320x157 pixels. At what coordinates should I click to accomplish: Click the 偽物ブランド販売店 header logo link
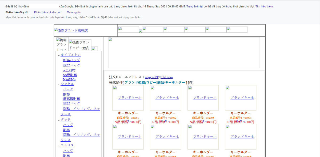coord(71,31)
